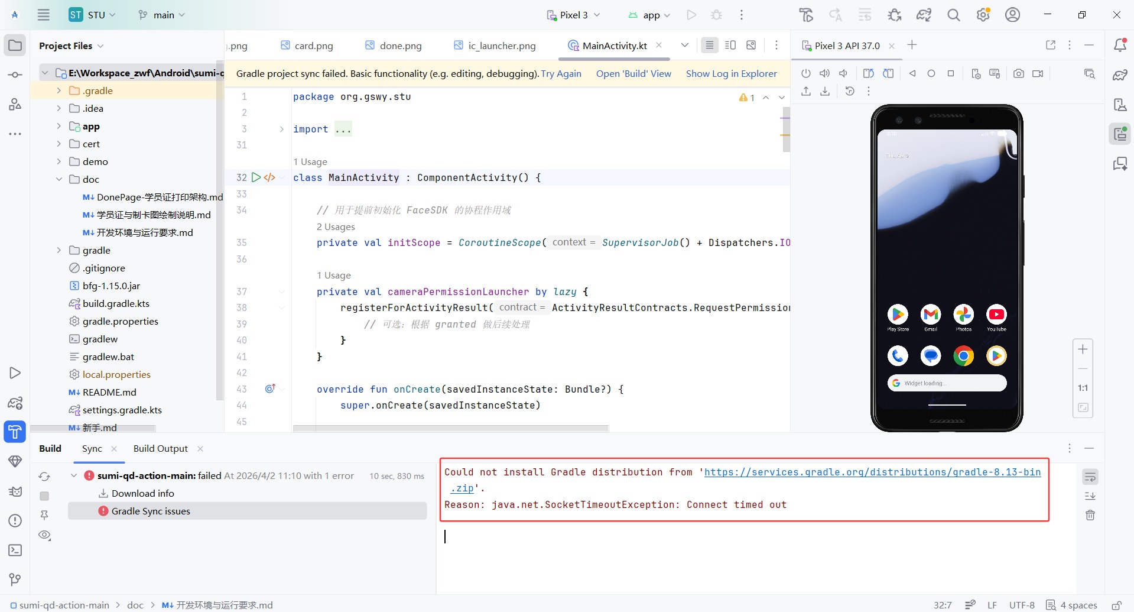Raise the emulator volume
The width and height of the screenshot is (1134, 612).
(x=825, y=73)
